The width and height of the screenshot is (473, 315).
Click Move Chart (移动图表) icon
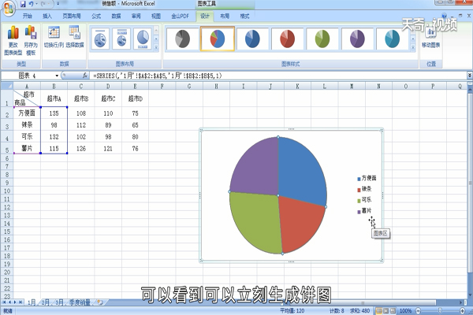430,37
